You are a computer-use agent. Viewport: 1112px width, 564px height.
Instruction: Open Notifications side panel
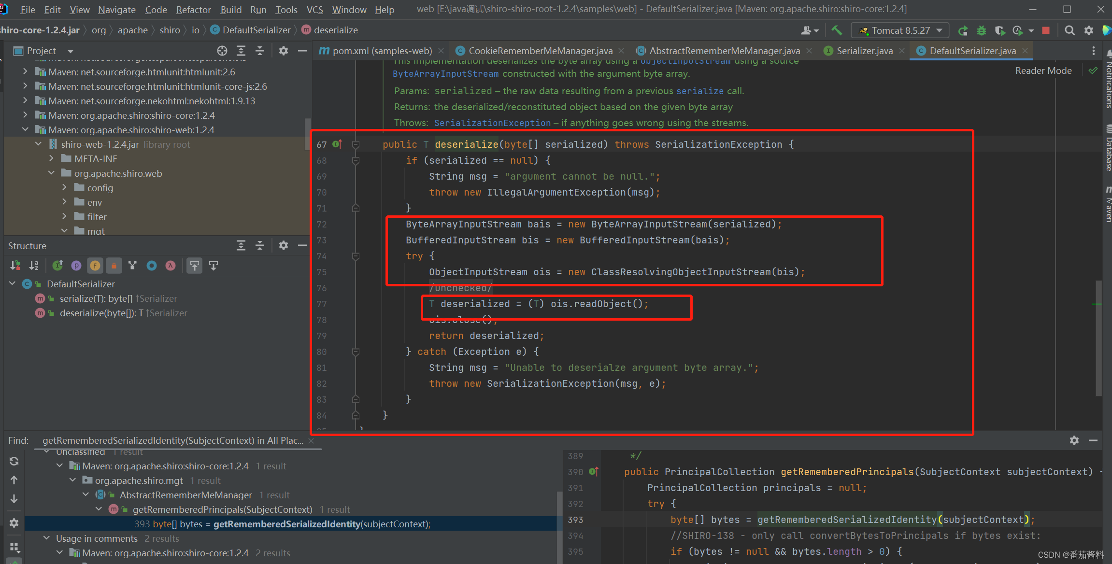coord(1108,80)
